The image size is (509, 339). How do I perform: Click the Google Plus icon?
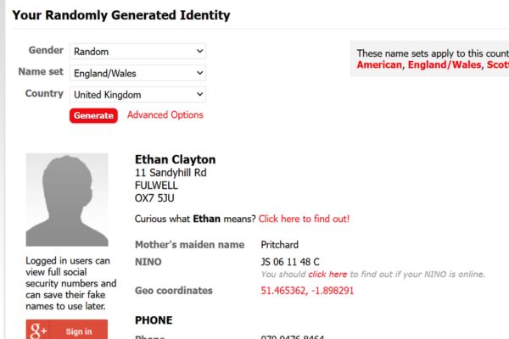(x=39, y=331)
